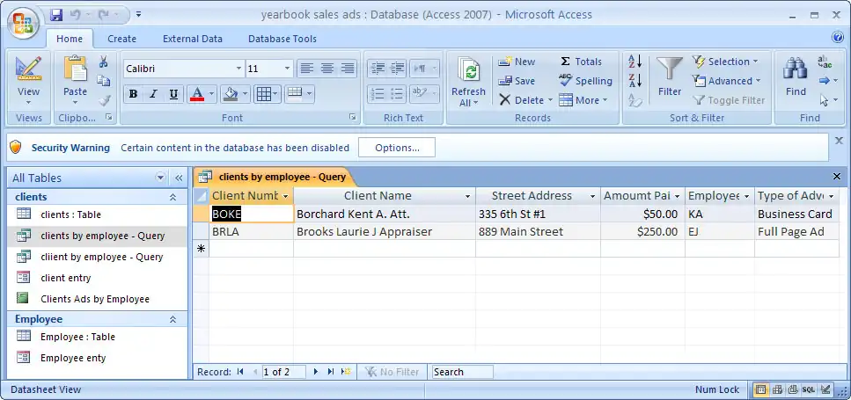Toggle Italic formatting
Viewport: 851px width, 400px height.
(x=153, y=94)
